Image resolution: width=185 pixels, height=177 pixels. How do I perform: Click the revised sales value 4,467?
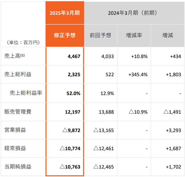point(74,56)
